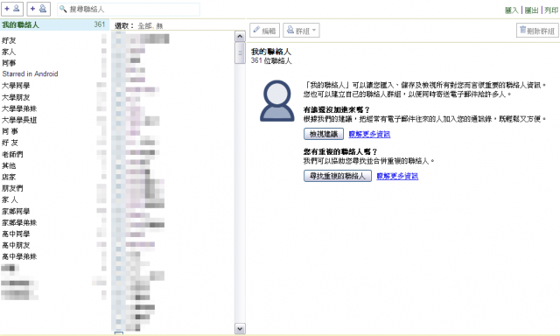The image size is (560, 336).
Task: Click the contact list scroll down arrow
Action: pos(240,328)
